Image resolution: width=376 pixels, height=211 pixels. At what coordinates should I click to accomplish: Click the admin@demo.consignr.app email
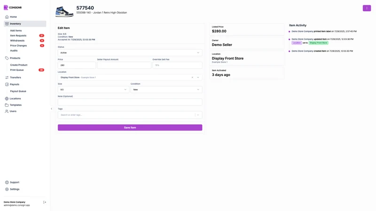17,205
